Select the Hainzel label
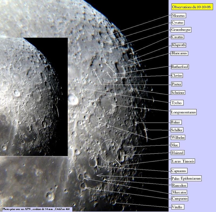This screenshot has width=216, height=212. (178, 153)
